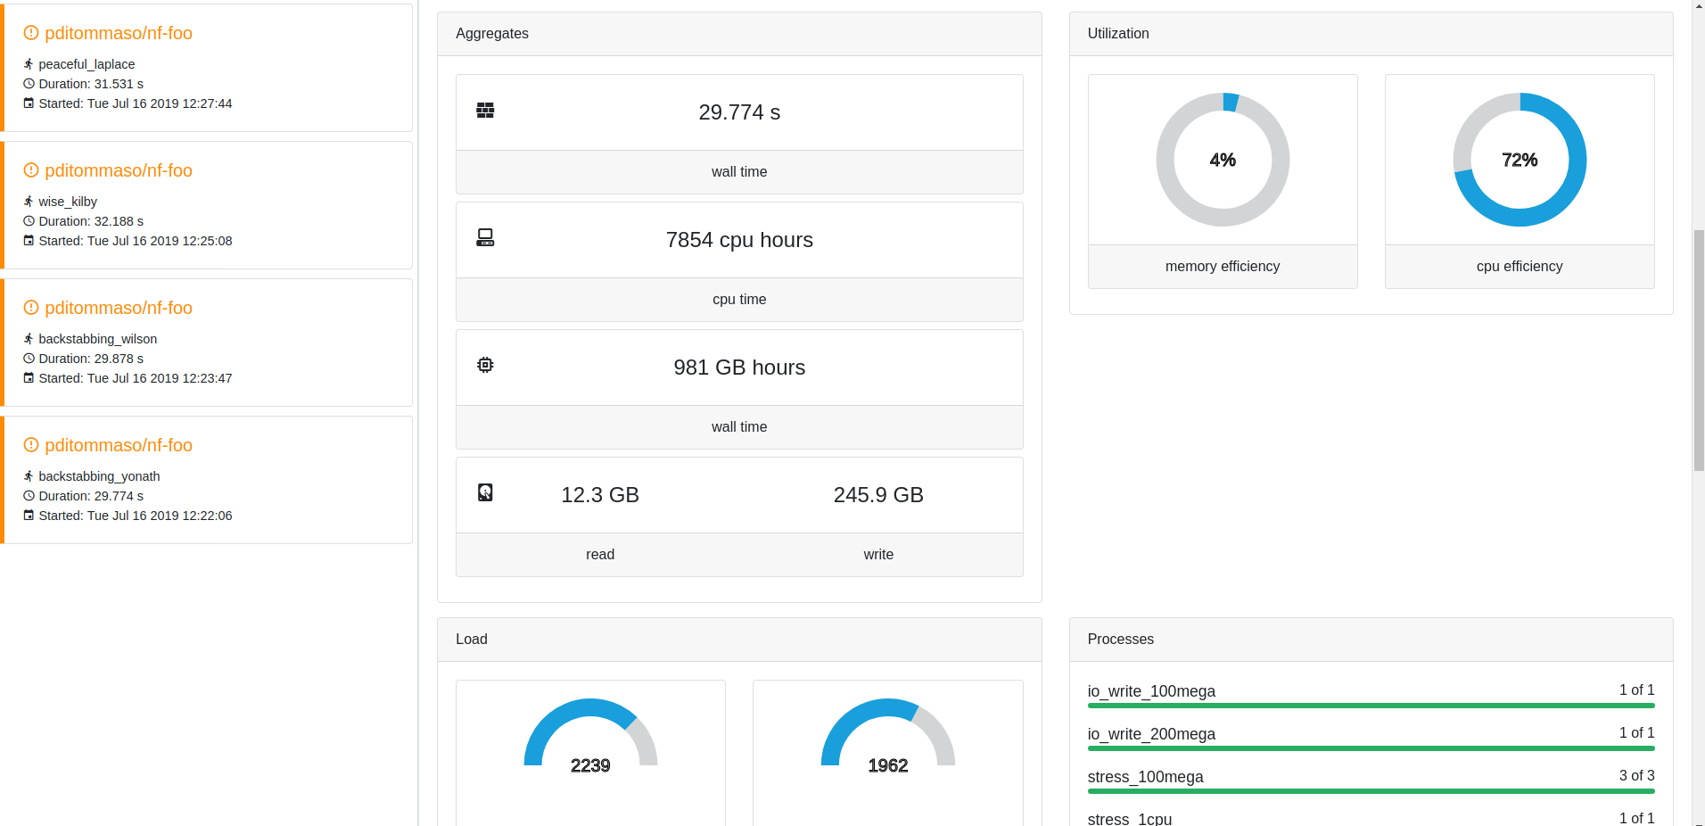Select the wall time grid icon in Aggregates
This screenshot has height=826, width=1705.
point(485,111)
